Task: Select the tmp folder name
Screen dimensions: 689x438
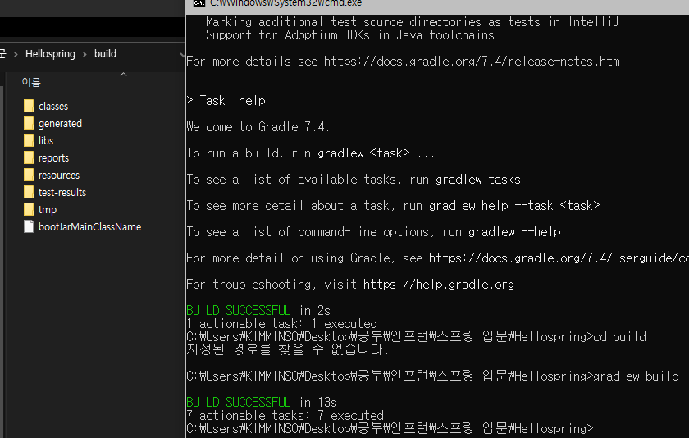Action: click(x=48, y=210)
